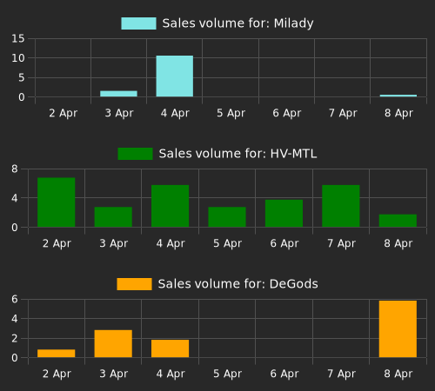Select the tall DeGods bar for 8 Apr

[x=398, y=329]
